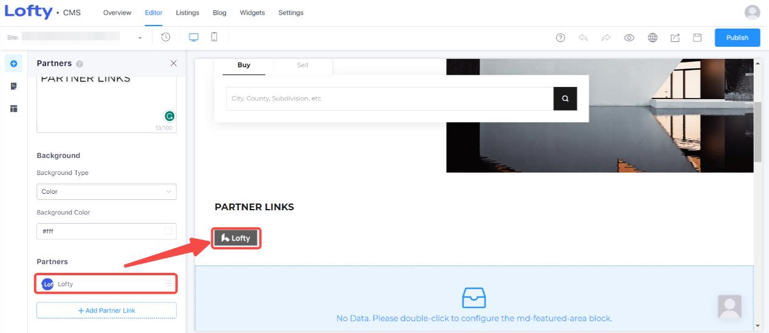
Task: Open the layout template sidebar icon
Action: (x=13, y=109)
